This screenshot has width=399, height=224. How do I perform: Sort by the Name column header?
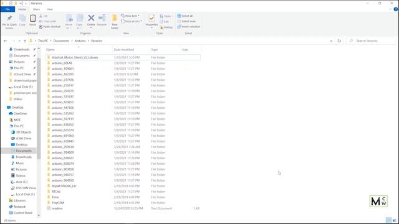[x=79, y=50]
